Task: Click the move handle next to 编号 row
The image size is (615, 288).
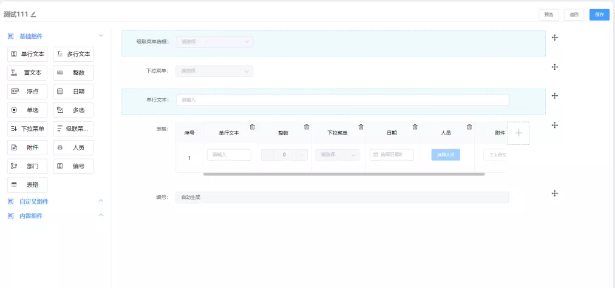Action: click(554, 193)
